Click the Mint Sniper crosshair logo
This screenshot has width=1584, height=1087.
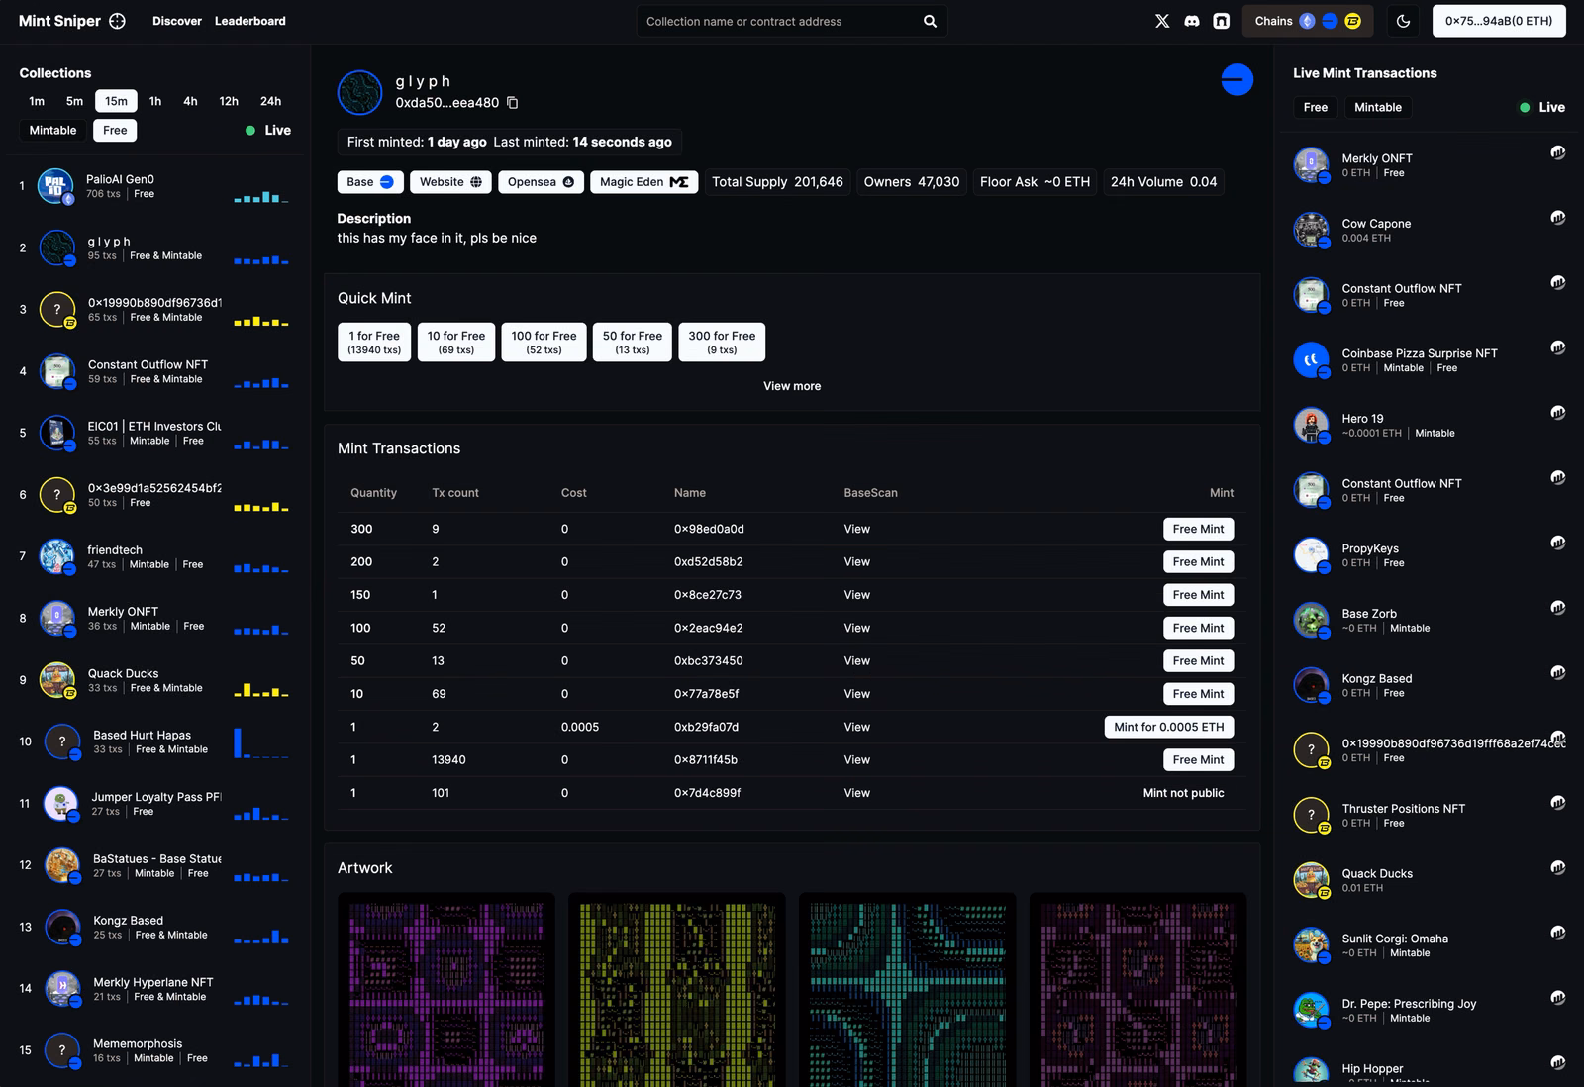pyautogui.click(x=117, y=21)
